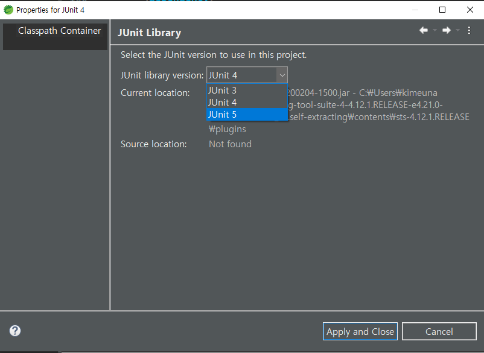Cancel the properties dialog
This screenshot has height=353, width=484.
tap(439, 331)
